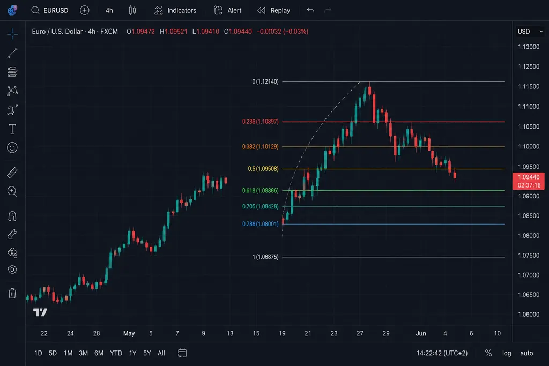
Task: Click the 0(1.12140) Fibonacci level label
Action: click(265, 81)
